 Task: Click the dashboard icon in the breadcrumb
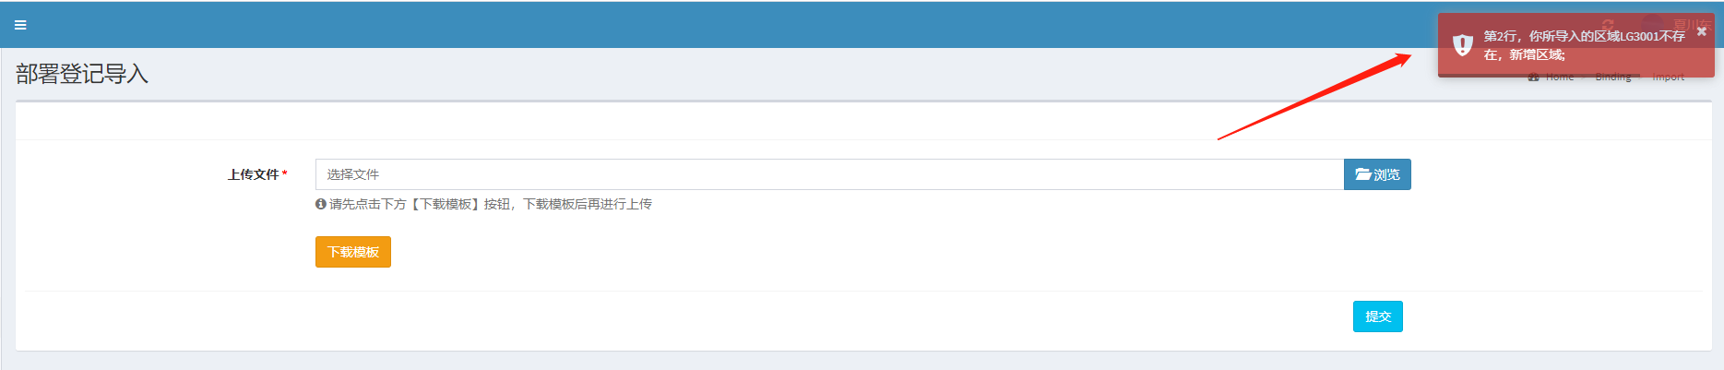tap(1533, 77)
